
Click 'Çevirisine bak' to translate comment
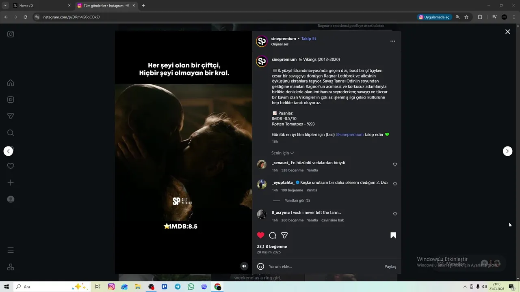pyautogui.click(x=333, y=220)
